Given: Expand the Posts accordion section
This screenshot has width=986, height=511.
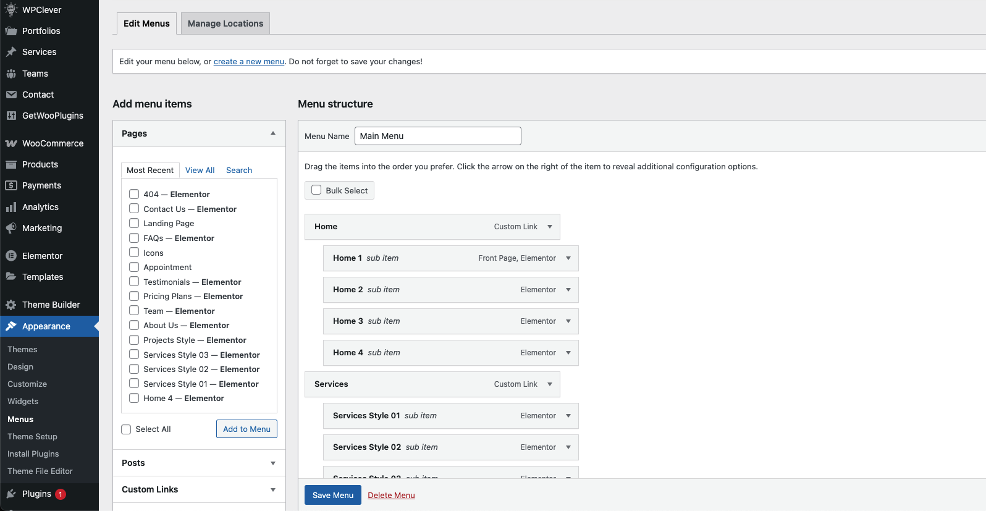Looking at the screenshot, I should [273, 463].
